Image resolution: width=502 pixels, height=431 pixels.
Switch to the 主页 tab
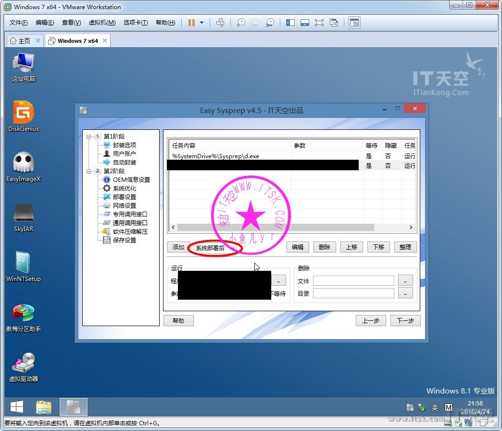pyautogui.click(x=20, y=41)
